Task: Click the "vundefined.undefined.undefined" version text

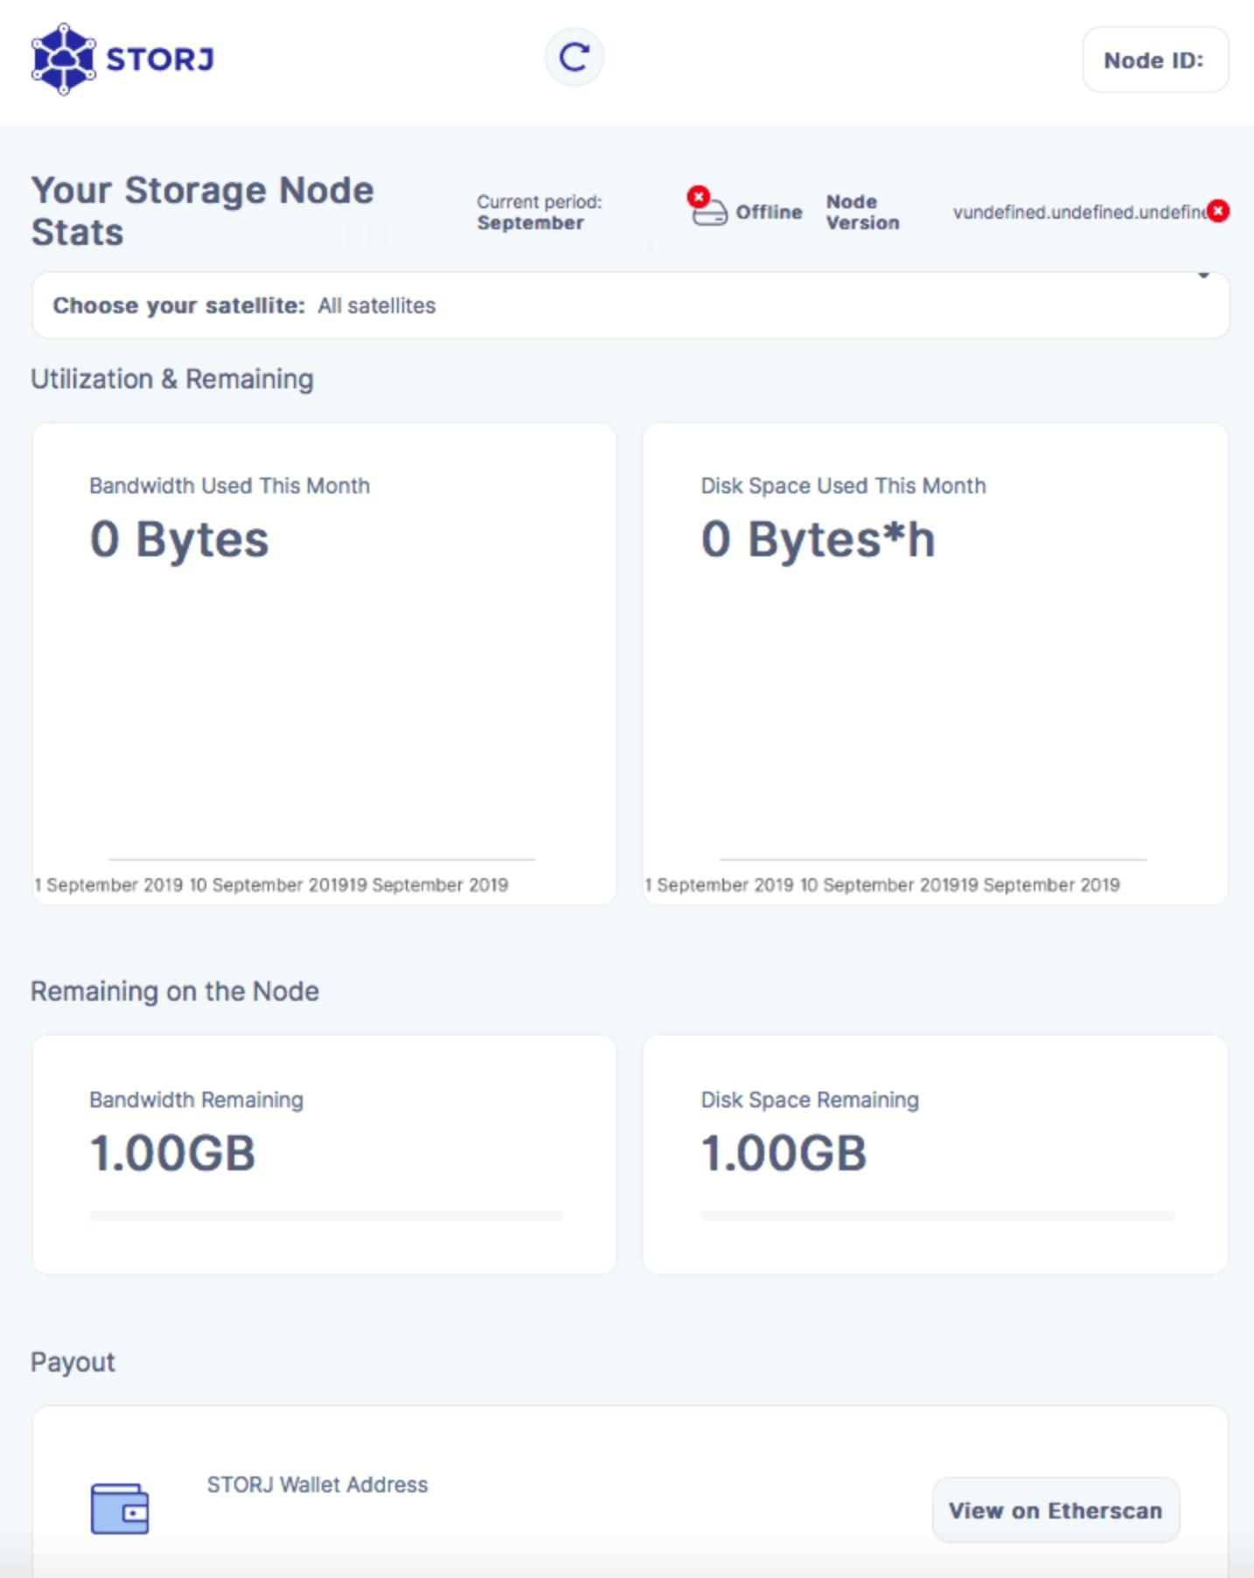Action: pyautogui.click(x=1079, y=212)
